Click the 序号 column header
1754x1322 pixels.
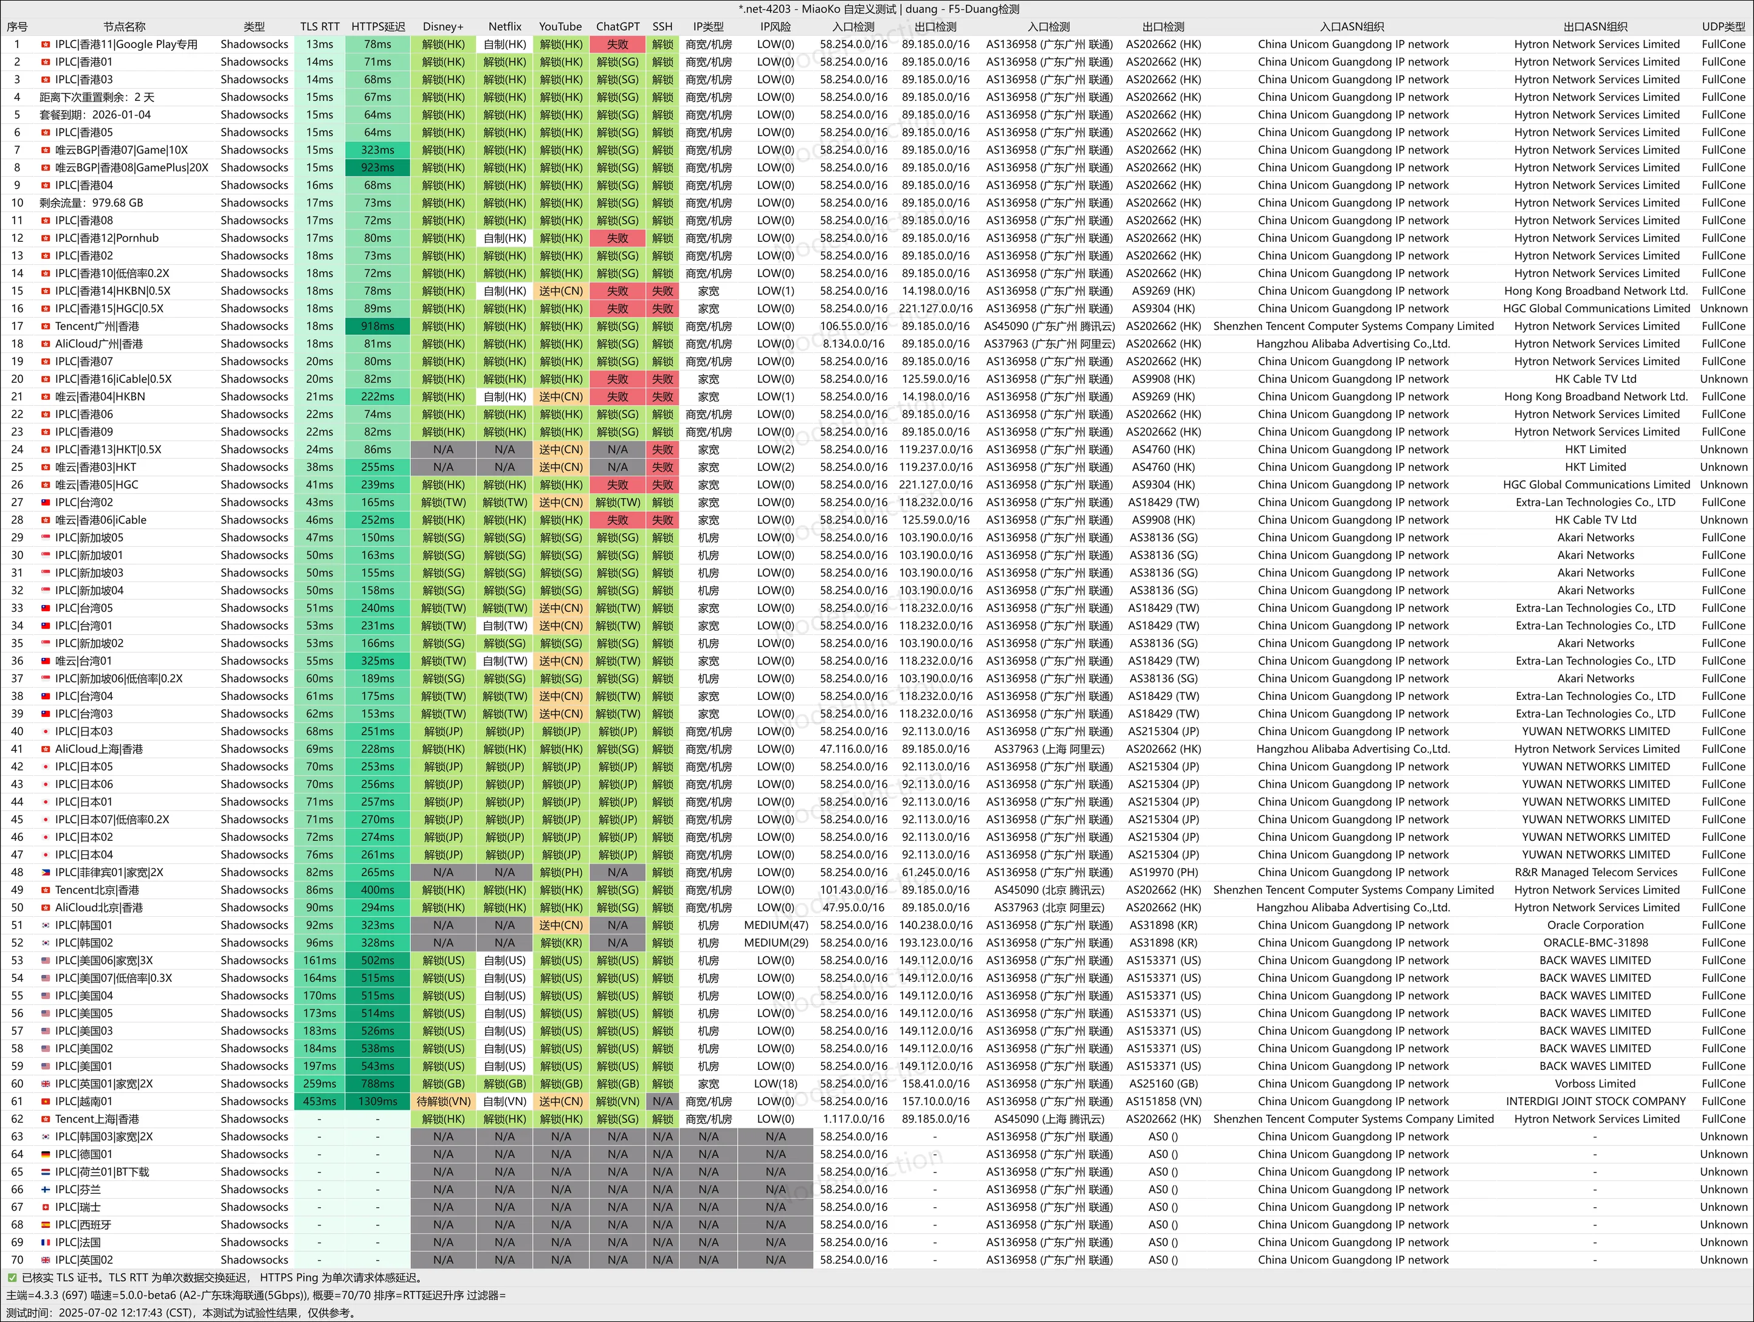pyautogui.click(x=18, y=27)
